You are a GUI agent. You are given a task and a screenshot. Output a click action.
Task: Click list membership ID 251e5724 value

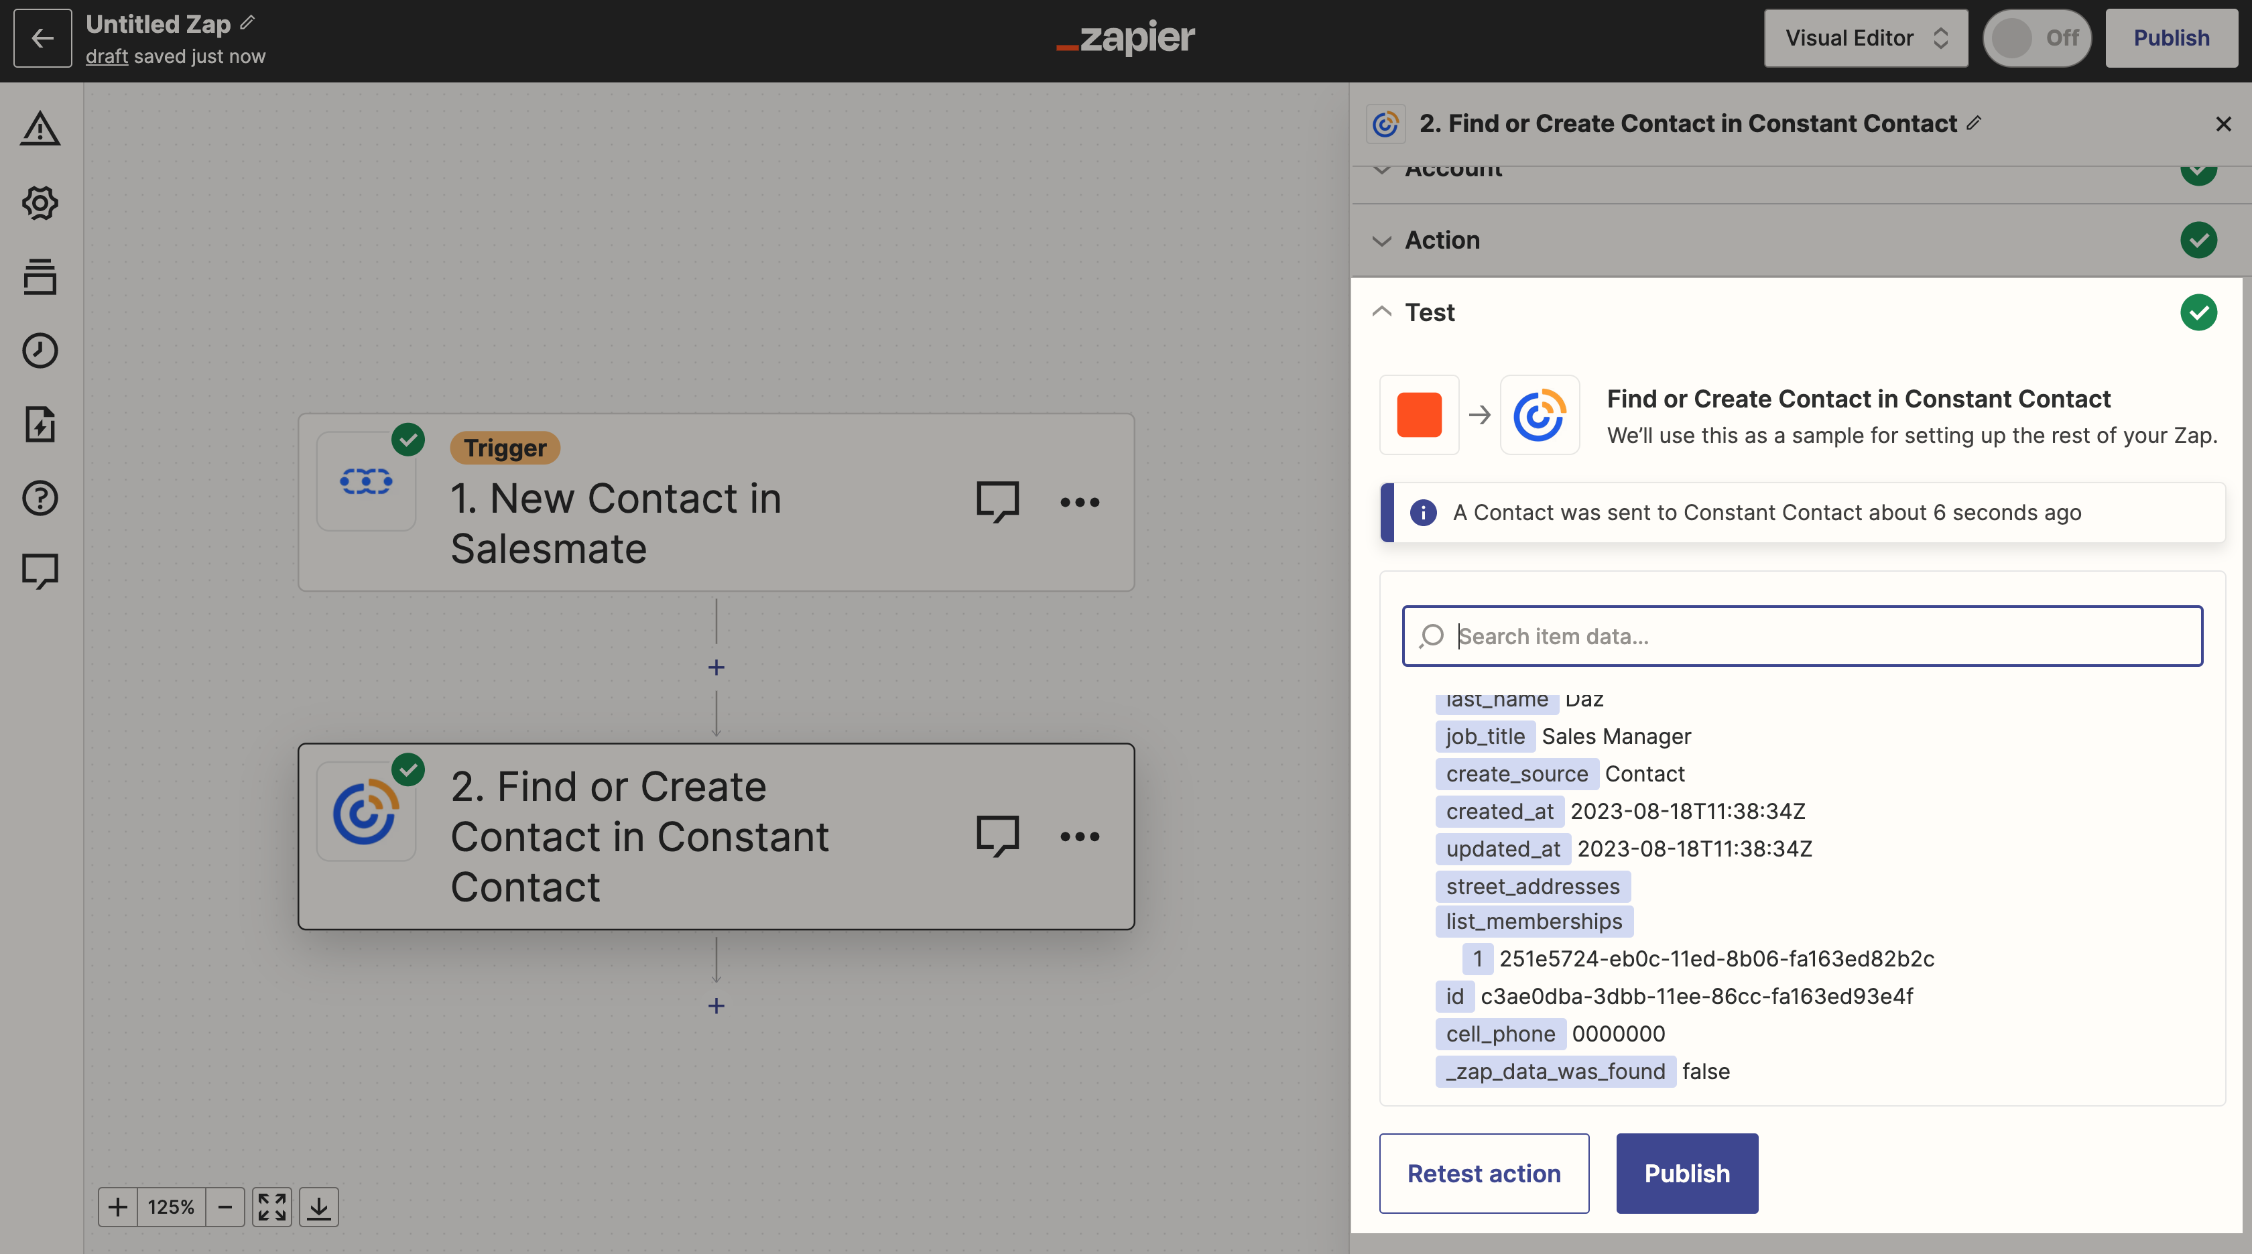tap(1717, 959)
